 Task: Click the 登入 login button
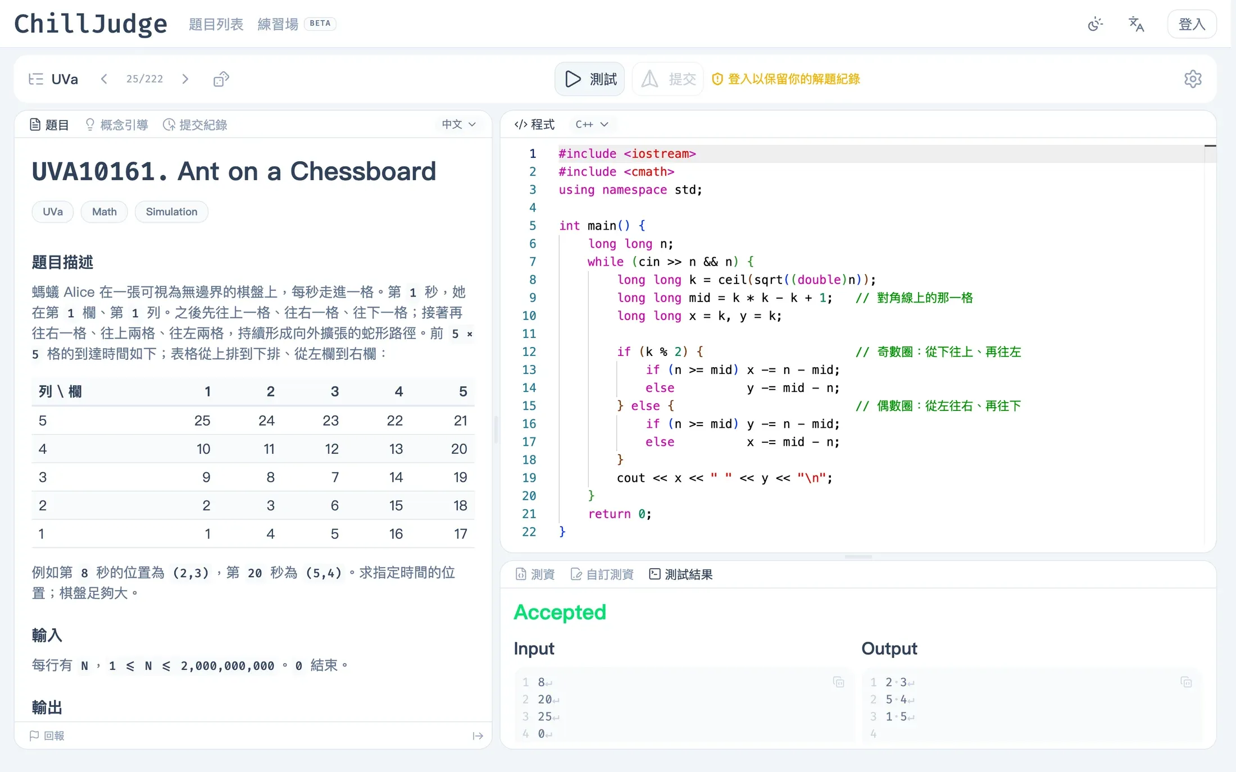click(x=1192, y=24)
